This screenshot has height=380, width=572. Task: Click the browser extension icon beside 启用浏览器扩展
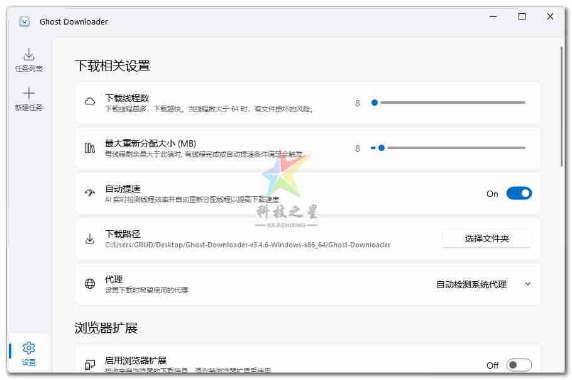(x=90, y=365)
